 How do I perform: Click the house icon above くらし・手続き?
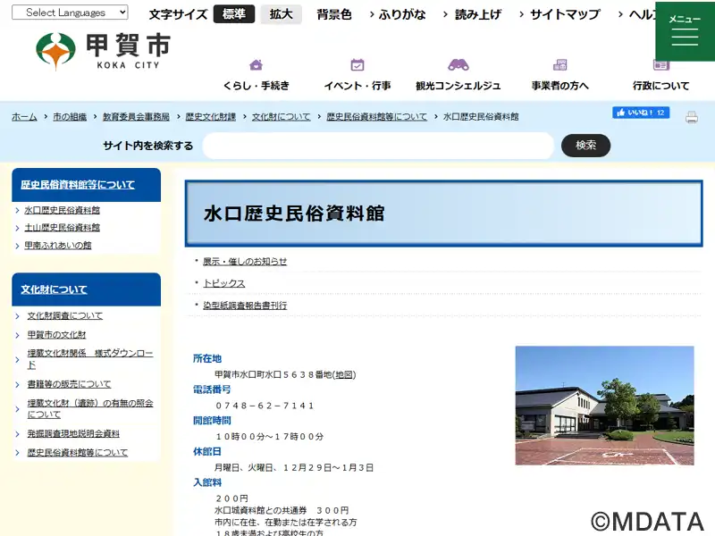pos(257,64)
